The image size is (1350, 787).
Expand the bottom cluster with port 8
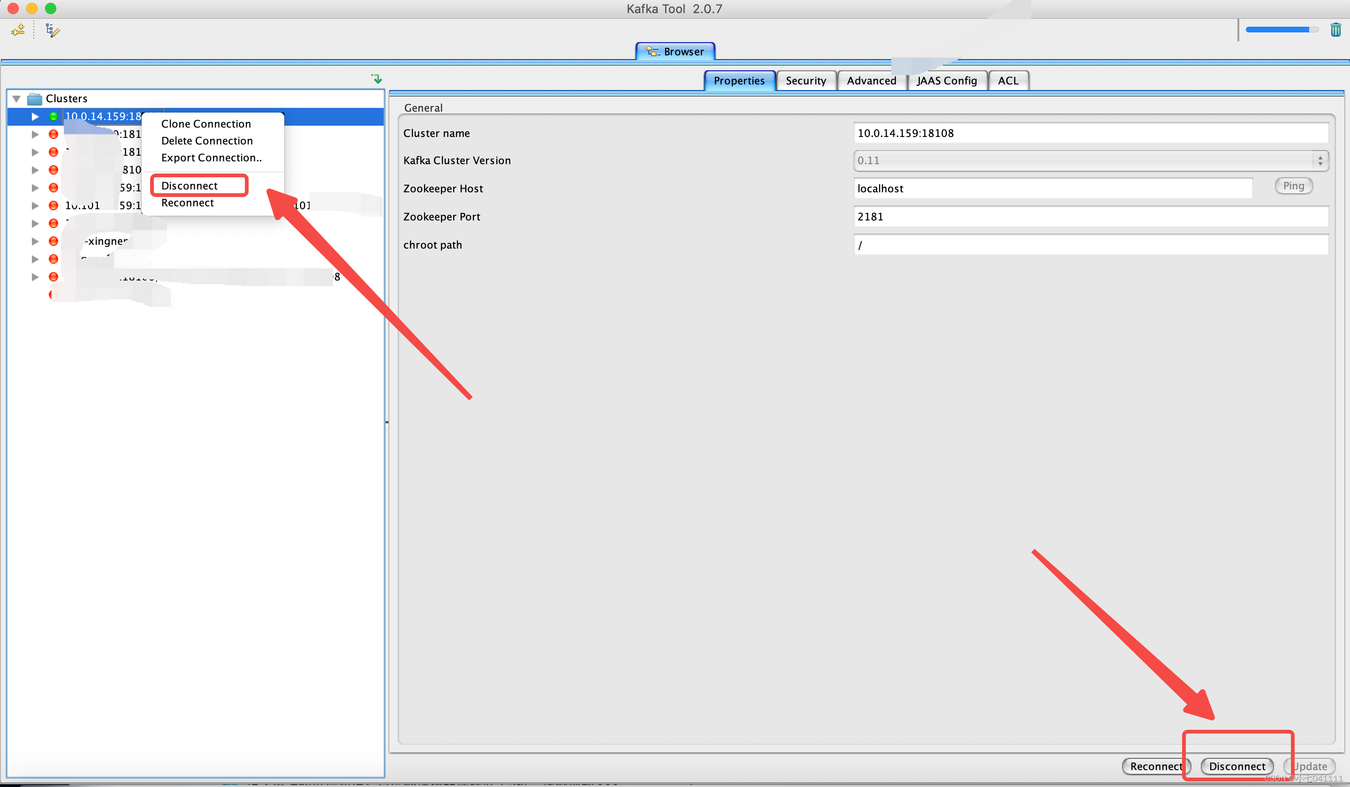[35, 275]
